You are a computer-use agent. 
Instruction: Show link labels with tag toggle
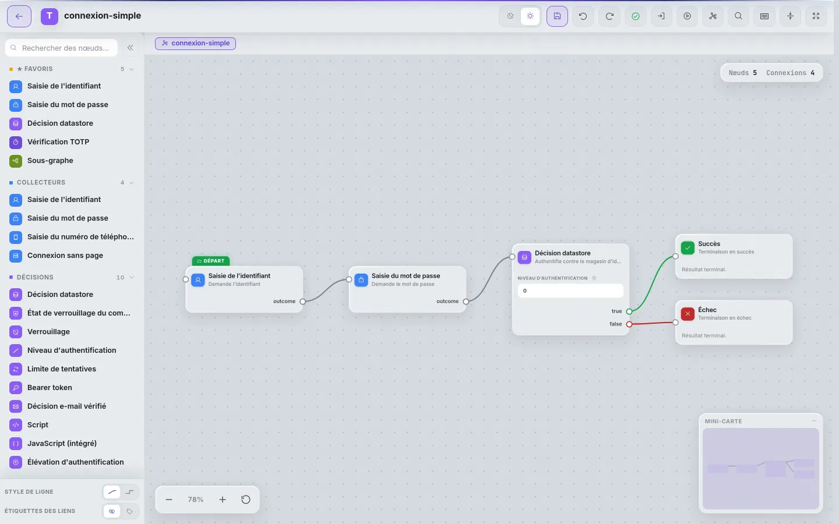point(129,511)
